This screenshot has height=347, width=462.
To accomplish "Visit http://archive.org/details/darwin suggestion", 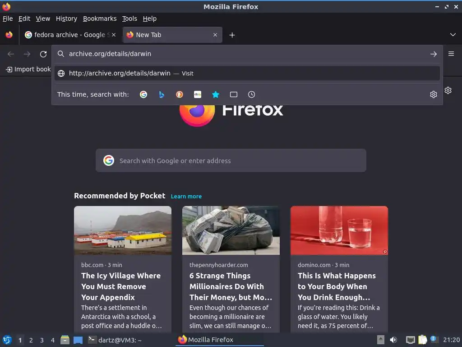I will [x=247, y=73].
